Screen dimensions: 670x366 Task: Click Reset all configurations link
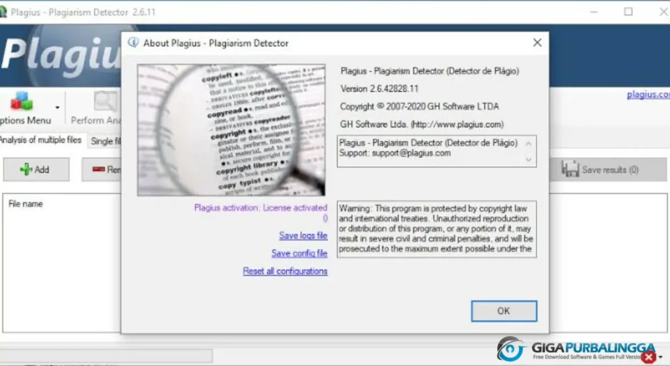pyautogui.click(x=285, y=271)
